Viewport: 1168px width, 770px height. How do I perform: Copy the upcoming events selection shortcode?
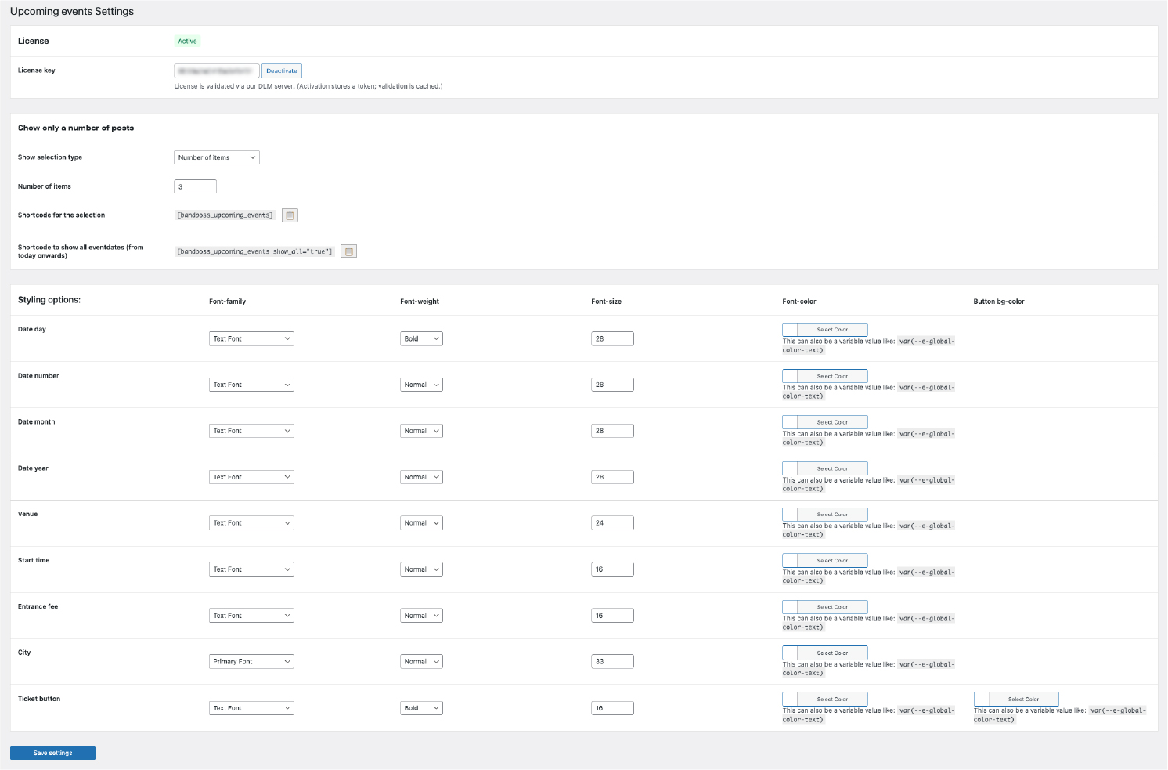tap(290, 215)
